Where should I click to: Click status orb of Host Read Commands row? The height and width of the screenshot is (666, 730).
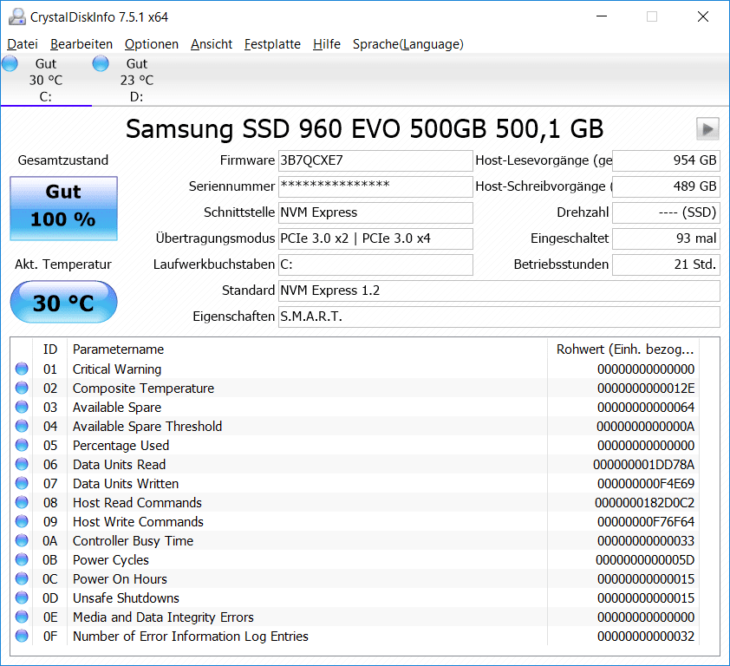[x=22, y=502]
